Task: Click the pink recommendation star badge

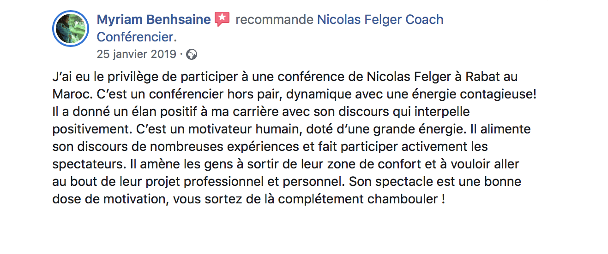Action: pyautogui.click(x=223, y=20)
